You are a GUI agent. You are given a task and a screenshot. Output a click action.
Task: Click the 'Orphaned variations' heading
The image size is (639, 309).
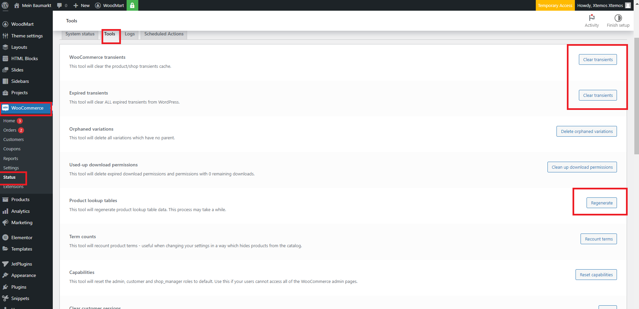click(x=91, y=129)
